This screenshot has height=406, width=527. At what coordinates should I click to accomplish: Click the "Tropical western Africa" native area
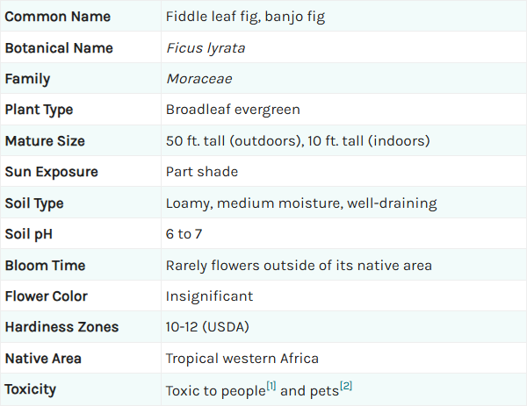pos(242,359)
